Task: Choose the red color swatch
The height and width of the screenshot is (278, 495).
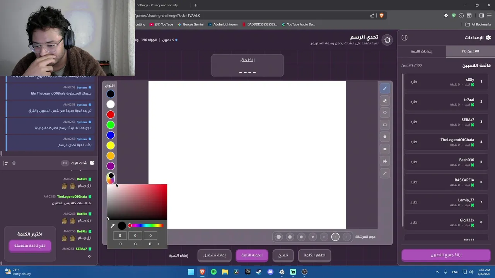Action: click(x=111, y=115)
